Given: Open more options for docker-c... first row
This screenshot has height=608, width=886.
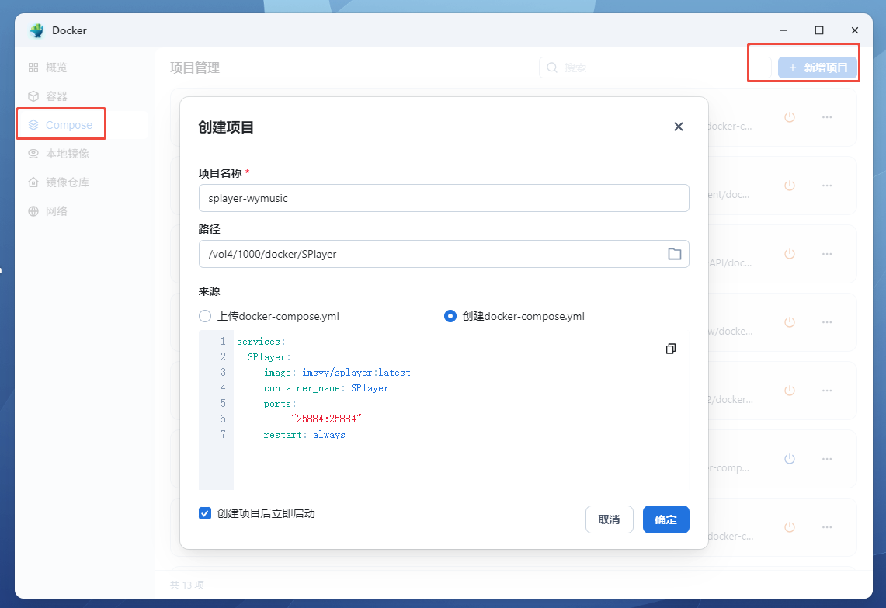Looking at the screenshot, I should [827, 117].
